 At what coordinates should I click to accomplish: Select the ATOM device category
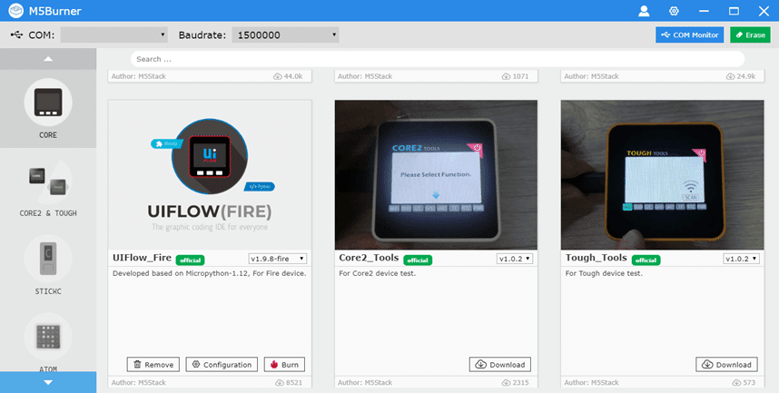pos(48,343)
